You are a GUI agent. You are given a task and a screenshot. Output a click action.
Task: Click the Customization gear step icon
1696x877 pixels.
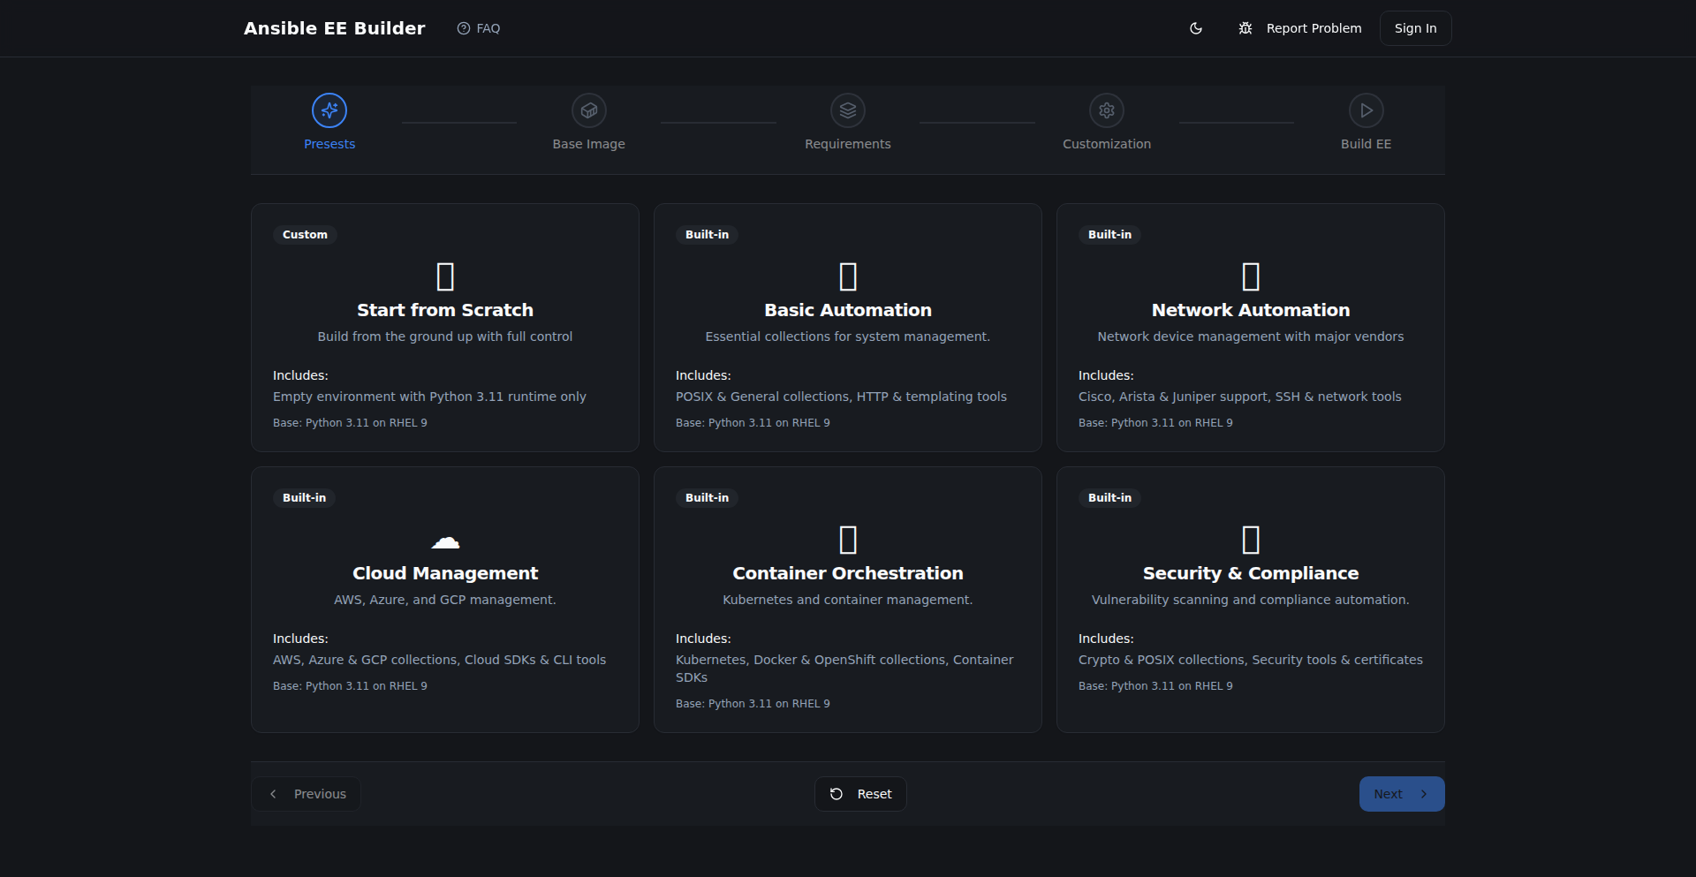point(1106,110)
